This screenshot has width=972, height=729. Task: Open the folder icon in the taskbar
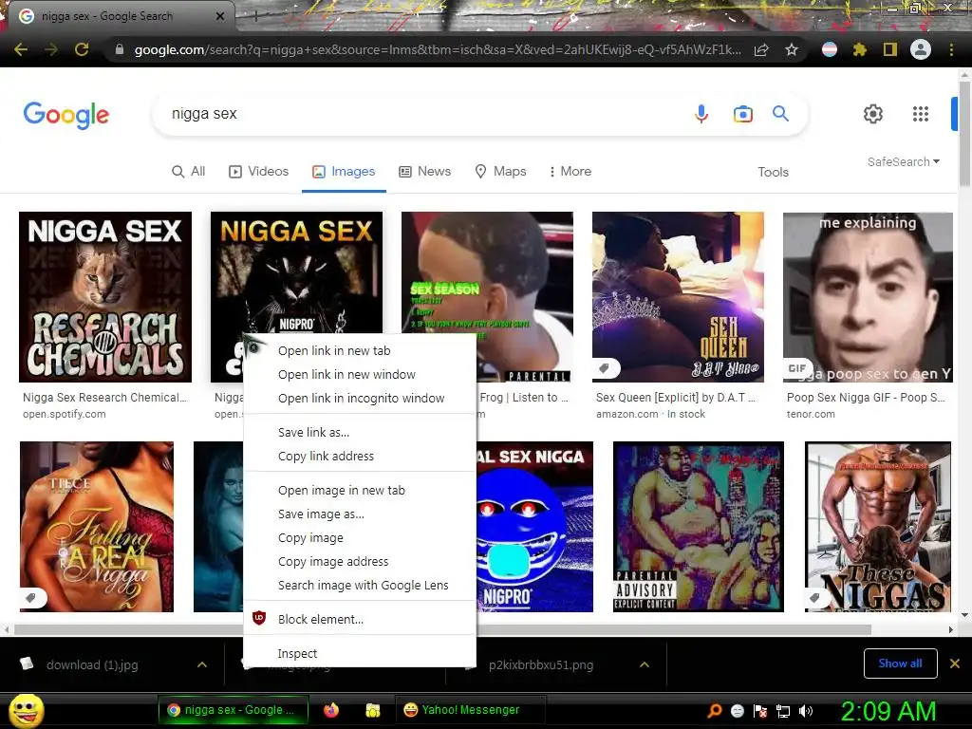[x=372, y=710]
